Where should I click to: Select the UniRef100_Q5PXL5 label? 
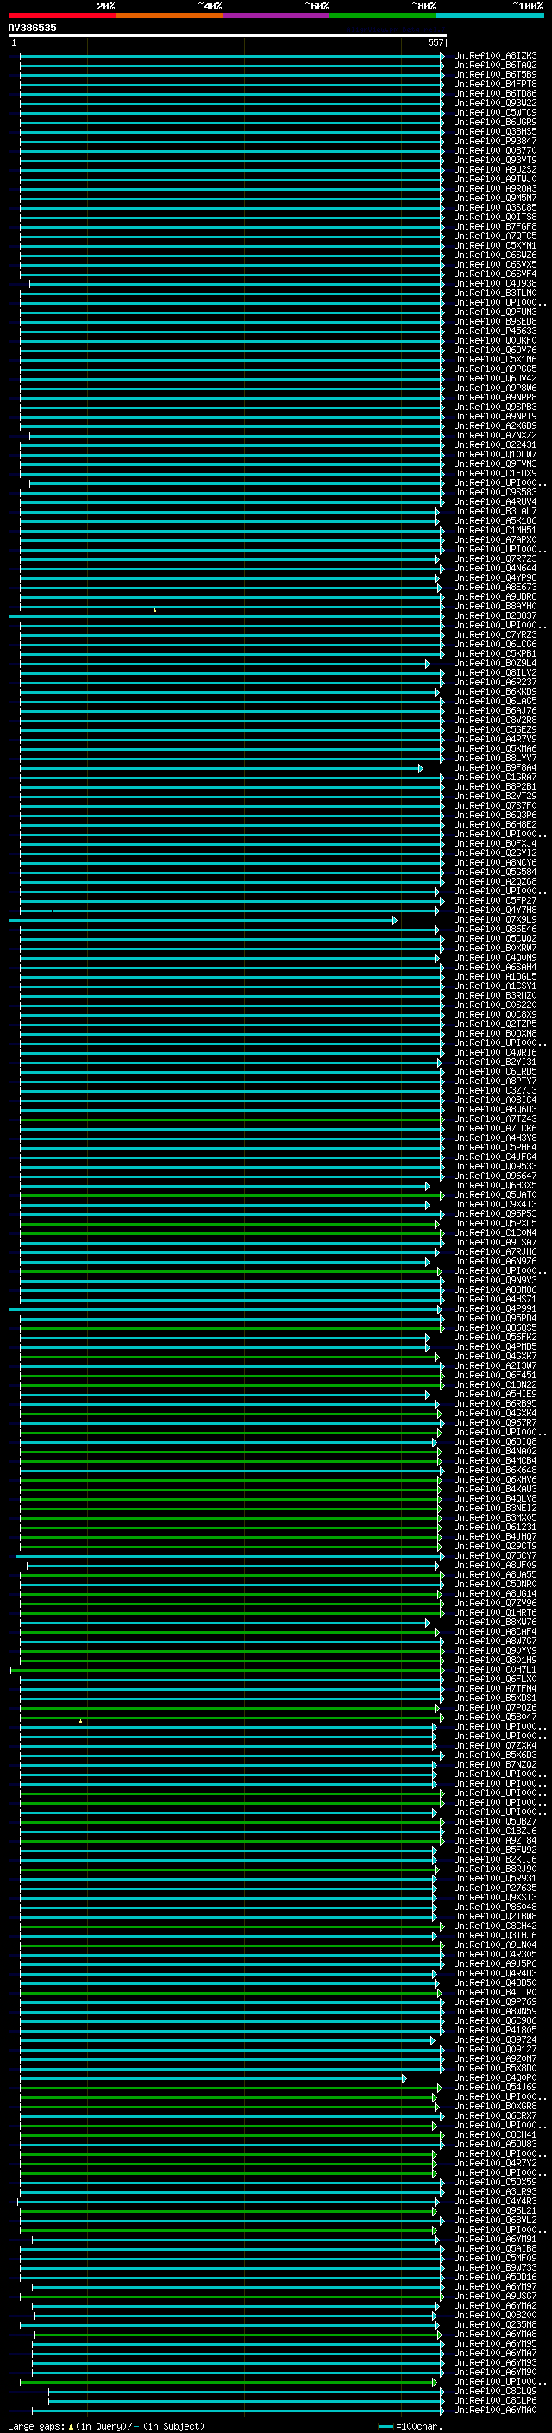tap(495, 1223)
